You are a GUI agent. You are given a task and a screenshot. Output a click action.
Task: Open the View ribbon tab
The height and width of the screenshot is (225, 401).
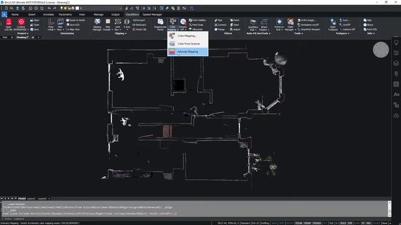click(x=82, y=14)
